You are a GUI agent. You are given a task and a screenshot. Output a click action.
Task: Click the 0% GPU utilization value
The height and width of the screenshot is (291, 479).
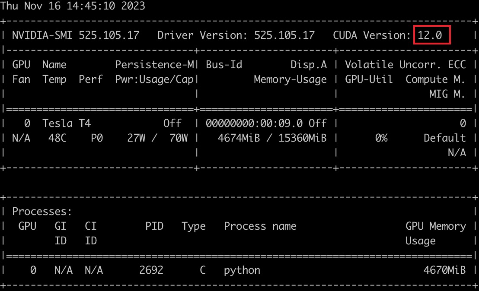(x=381, y=138)
